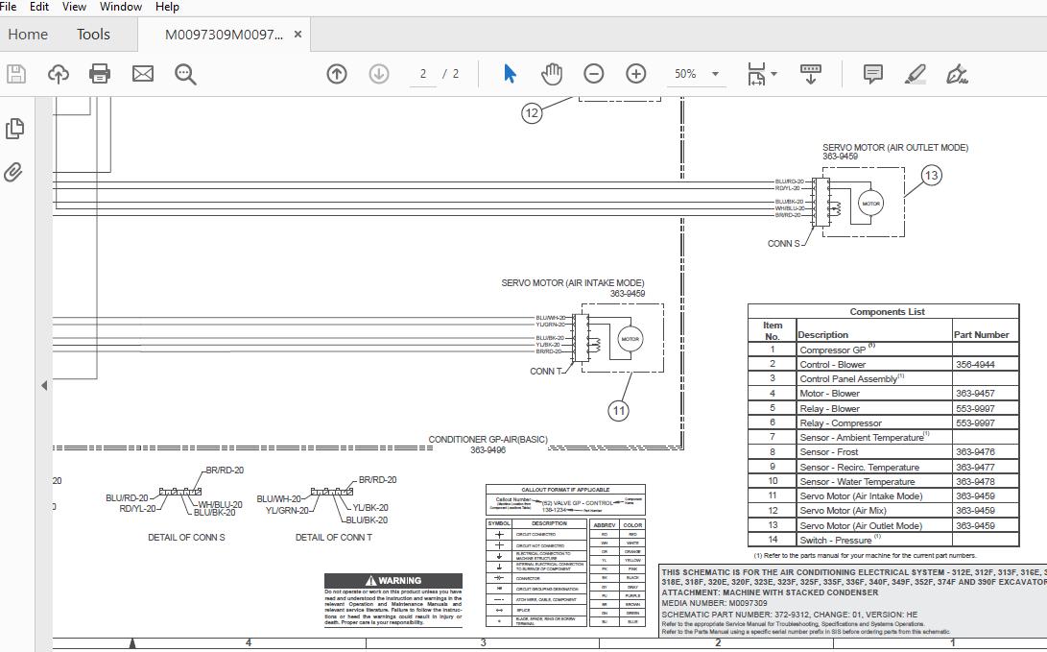Add a comment with speech bubble icon
This screenshot has width=1047, height=652.
(872, 74)
